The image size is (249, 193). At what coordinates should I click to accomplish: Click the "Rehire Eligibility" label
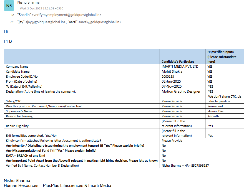pyautogui.click(x=17, y=126)
